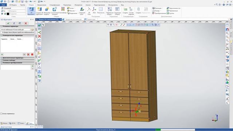The height and width of the screenshot is (131, 233).
Task: Switch to Шкаф под лестницу document tab
Action: 73,19
